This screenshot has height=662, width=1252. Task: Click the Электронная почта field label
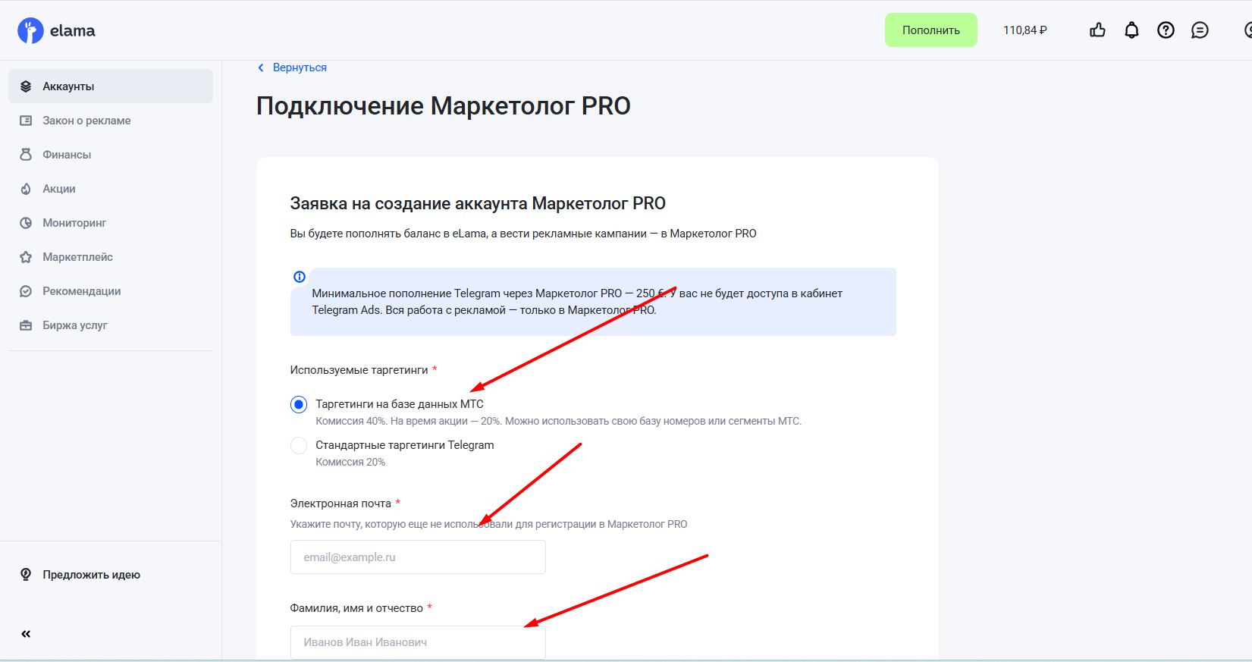click(x=340, y=504)
